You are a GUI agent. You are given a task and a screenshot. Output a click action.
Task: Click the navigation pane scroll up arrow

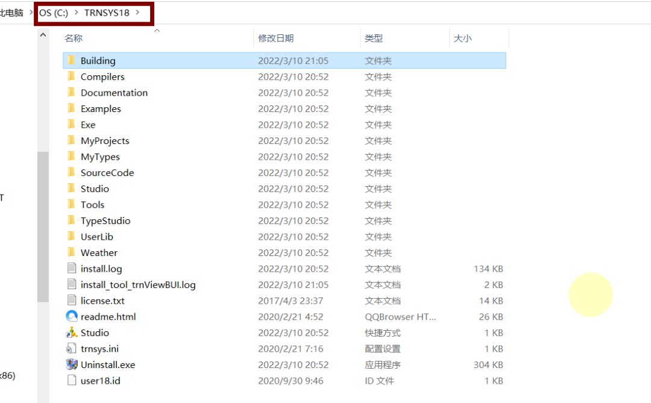click(43, 36)
